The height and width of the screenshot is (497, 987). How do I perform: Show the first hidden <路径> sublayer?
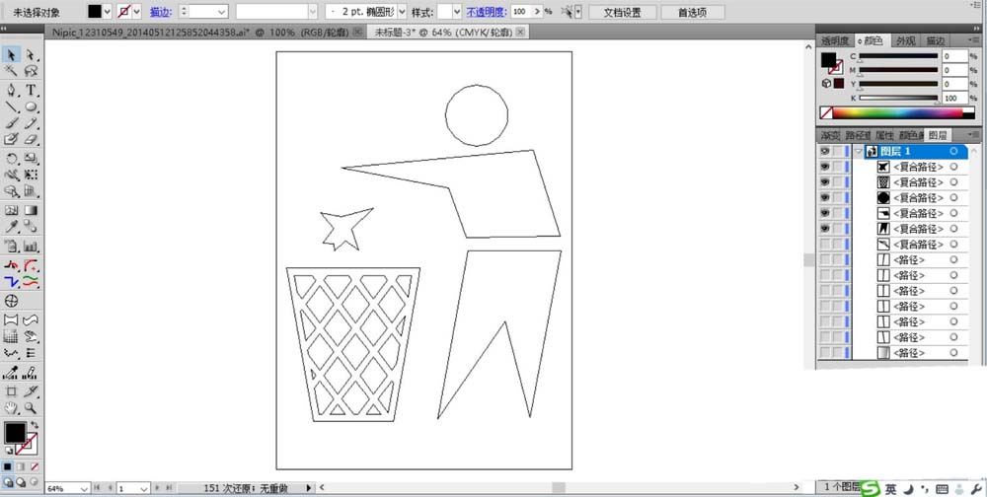824,259
